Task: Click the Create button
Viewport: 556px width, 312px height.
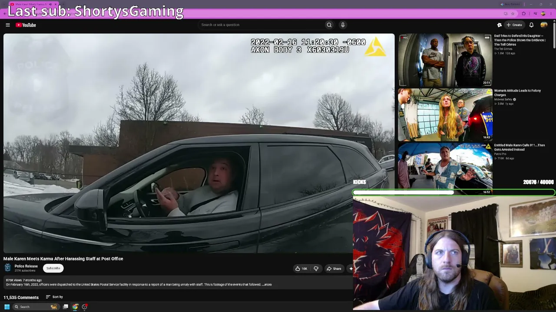Action: [514, 25]
